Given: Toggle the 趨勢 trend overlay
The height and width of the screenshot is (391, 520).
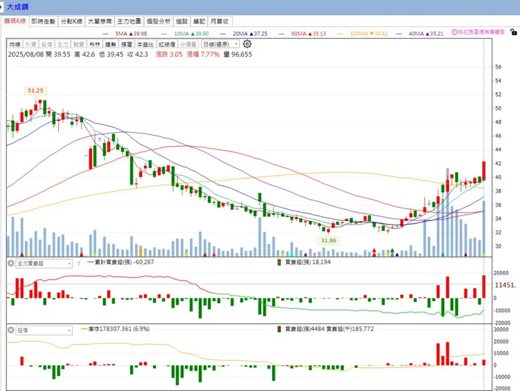Looking at the screenshot, I should click(x=110, y=44).
